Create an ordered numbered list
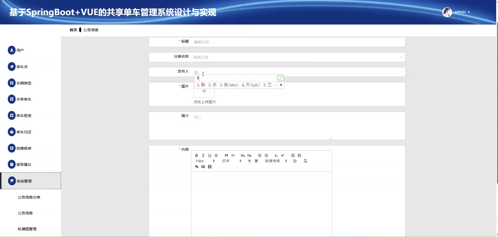Screen dimensions: 498x237 click(260, 155)
